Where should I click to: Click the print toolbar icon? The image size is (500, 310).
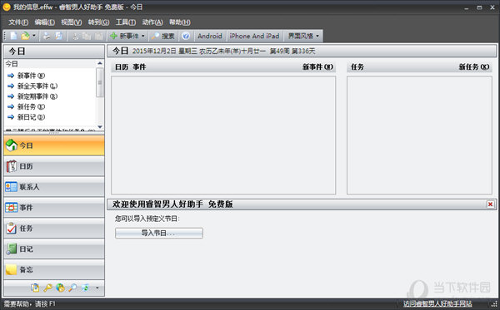click(x=47, y=36)
